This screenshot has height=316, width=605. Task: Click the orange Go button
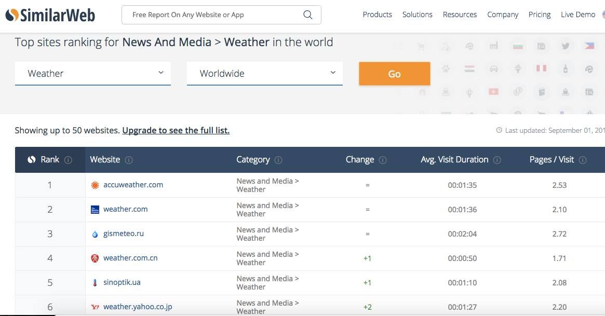[394, 74]
